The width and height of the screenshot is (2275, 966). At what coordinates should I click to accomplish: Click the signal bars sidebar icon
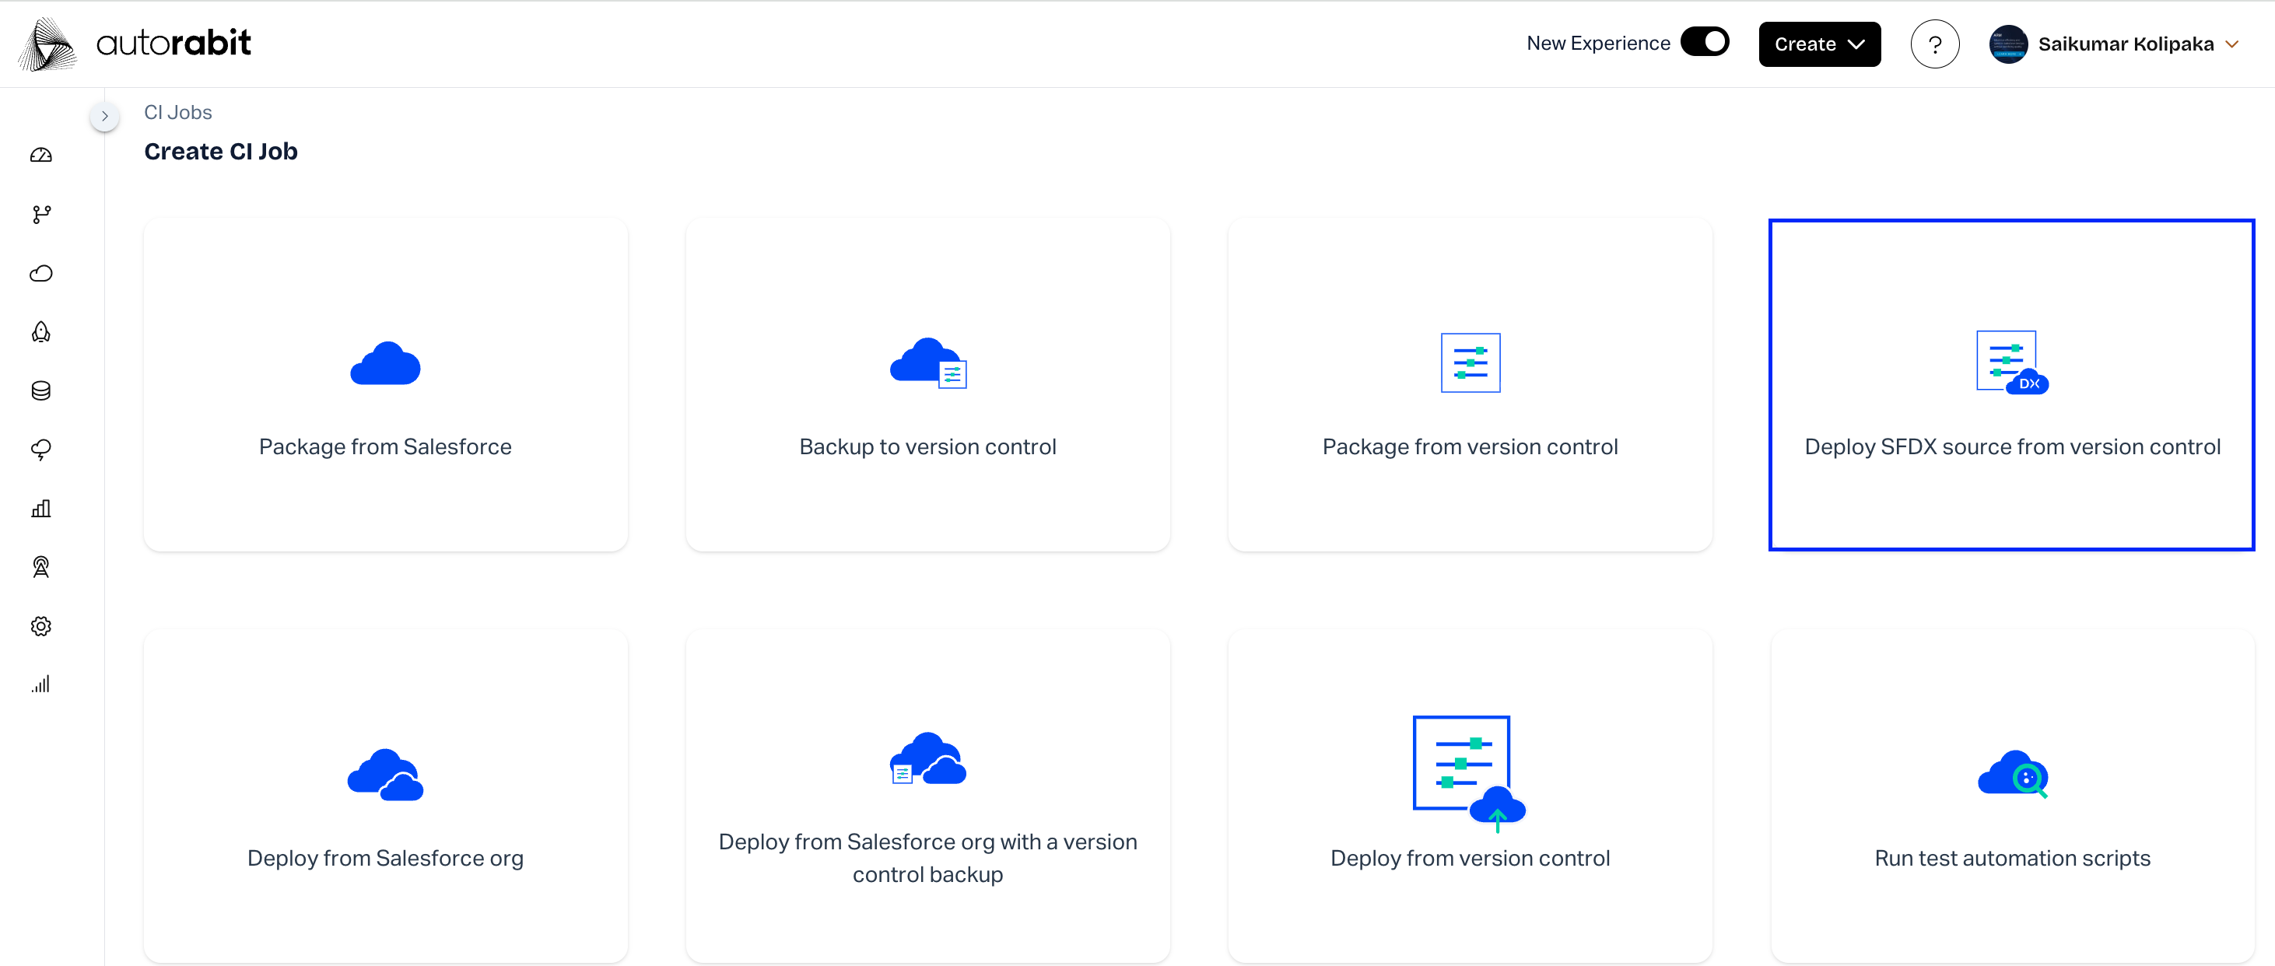coord(40,684)
